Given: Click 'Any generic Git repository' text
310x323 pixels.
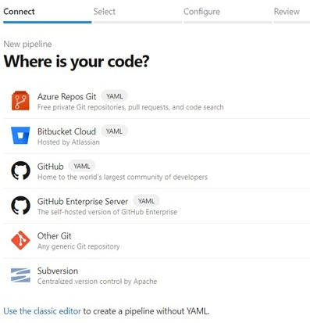Looking at the screenshot, I should click(x=79, y=246).
